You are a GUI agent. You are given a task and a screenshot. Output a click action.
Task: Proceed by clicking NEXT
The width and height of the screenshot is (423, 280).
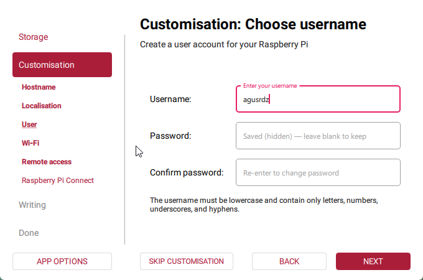373,261
